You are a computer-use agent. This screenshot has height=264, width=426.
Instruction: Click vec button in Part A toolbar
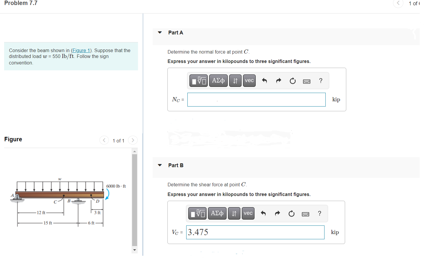coord(249,80)
